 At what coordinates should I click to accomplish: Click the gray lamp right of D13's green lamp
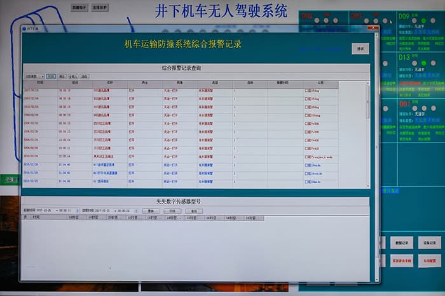433,63
